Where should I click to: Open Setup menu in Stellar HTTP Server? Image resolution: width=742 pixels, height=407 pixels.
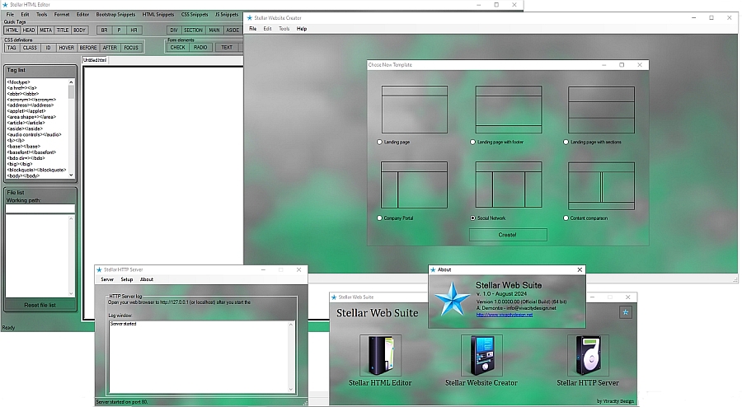click(127, 279)
